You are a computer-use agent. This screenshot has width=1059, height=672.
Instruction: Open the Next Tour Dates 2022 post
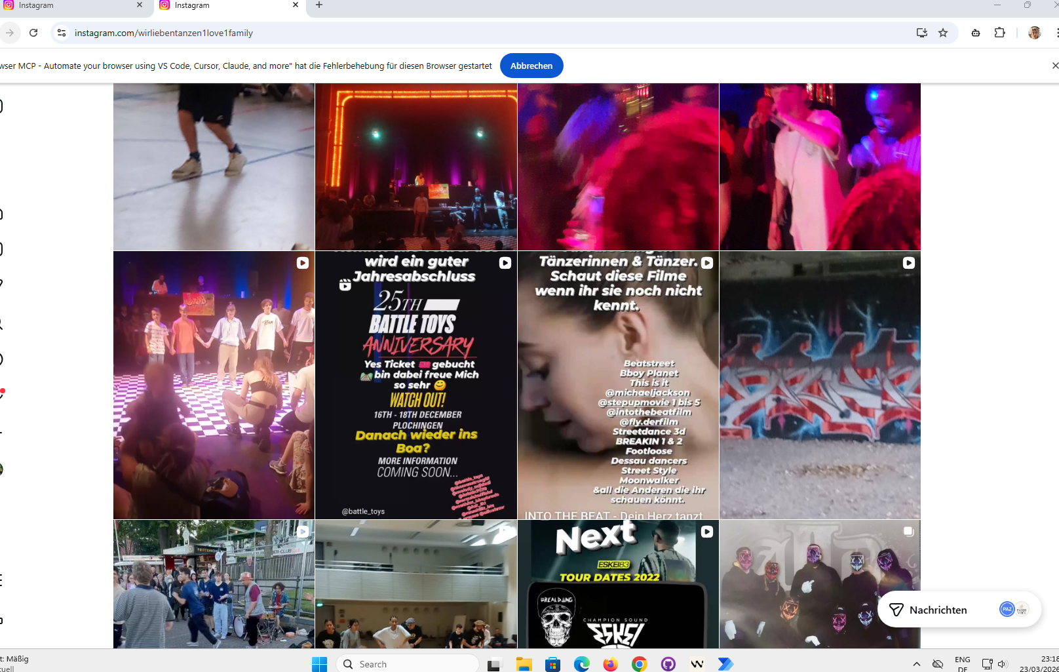[618, 584]
